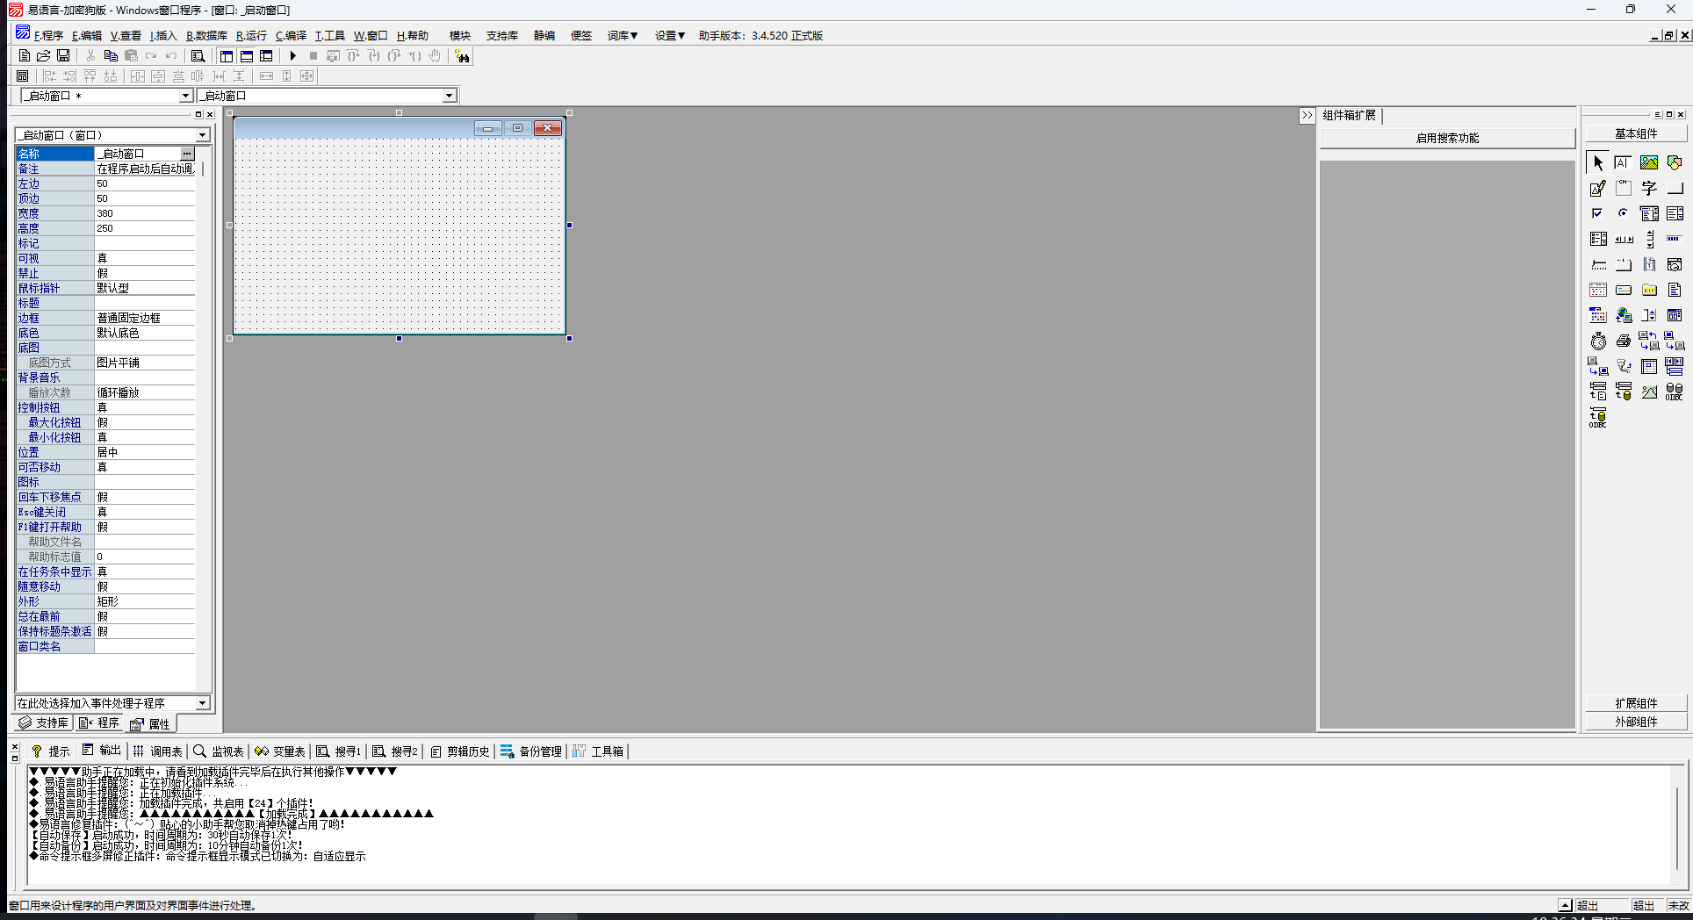Switch to the 监视表 tab
Image resolution: width=1693 pixels, height=920 pixels.
tap(219, 751)
